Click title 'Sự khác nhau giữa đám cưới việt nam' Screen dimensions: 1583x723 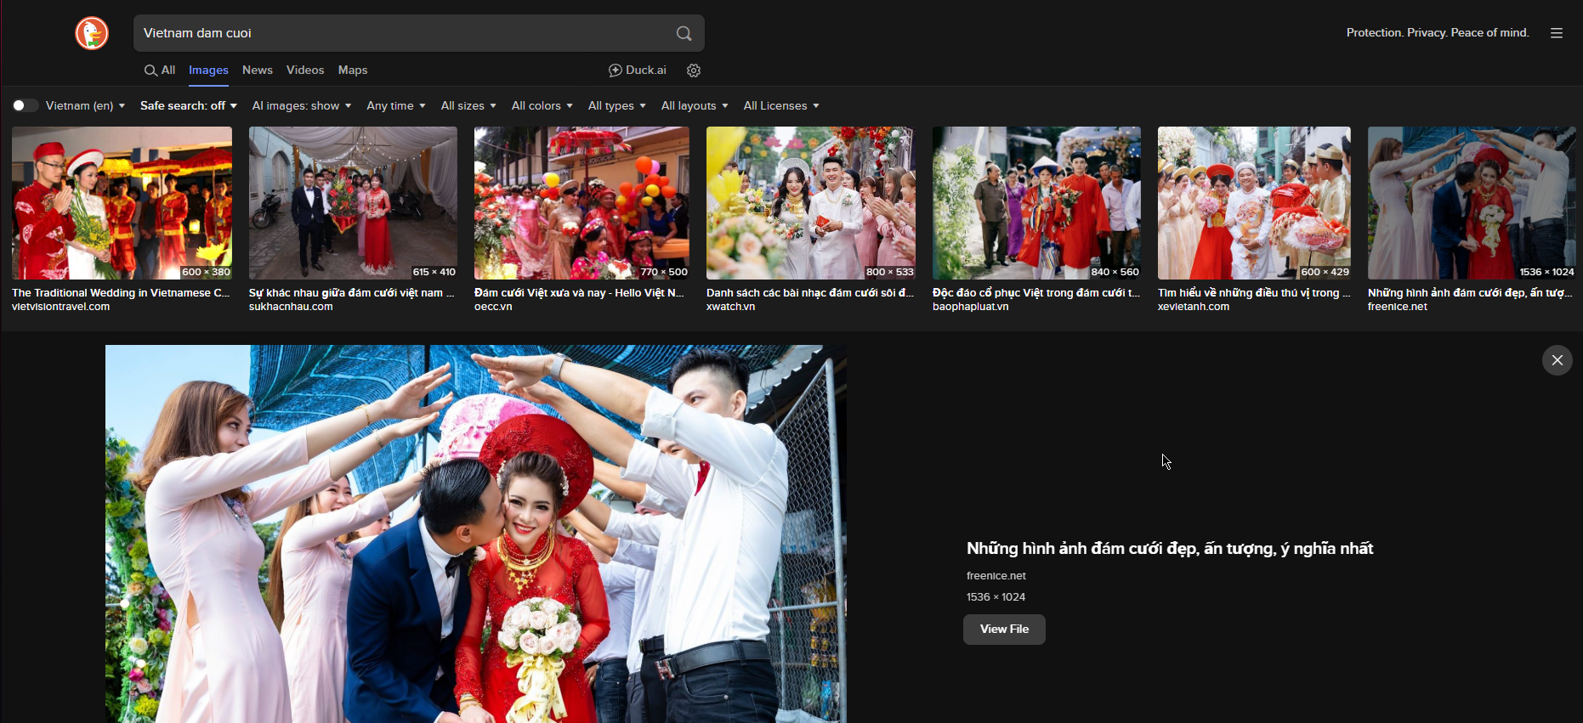[x=352, y=293]
